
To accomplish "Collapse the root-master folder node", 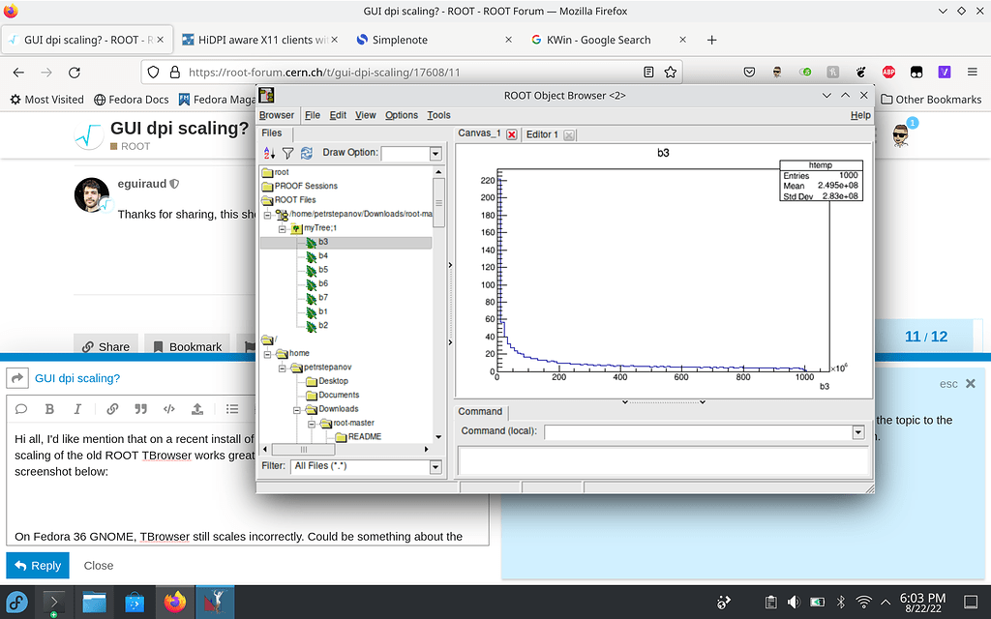I will tap(311, 424).
